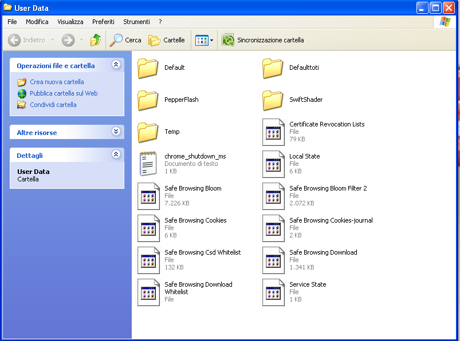Click Pubblica cartella sul Web link
Viewport: 460px width, 341px height.
click(x=64, y=93)
